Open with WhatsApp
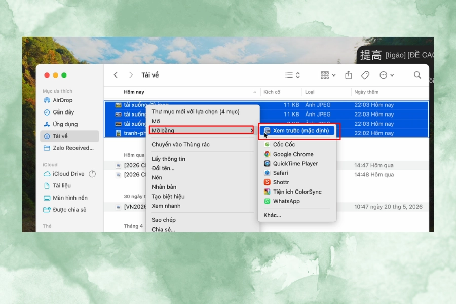This screenshot has width=456, height=304. coord(297,201)
